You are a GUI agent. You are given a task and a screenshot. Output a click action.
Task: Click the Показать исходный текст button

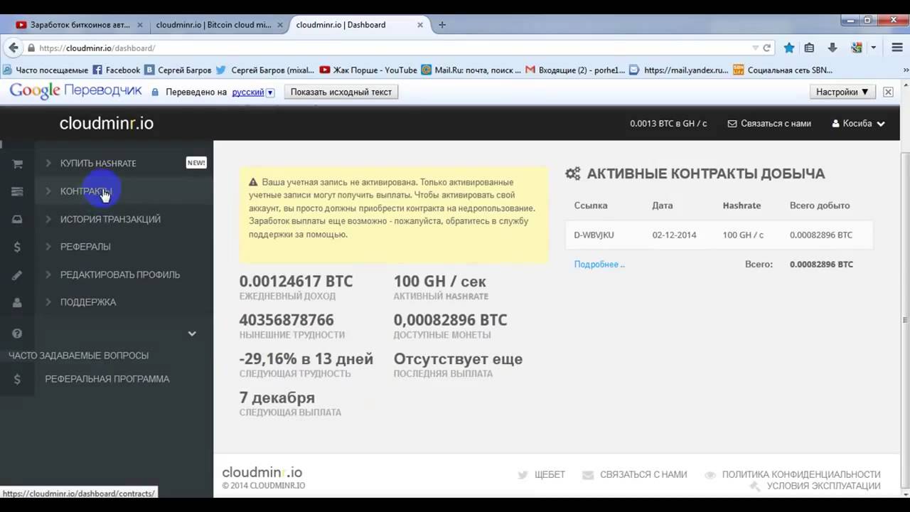(341, 92)
